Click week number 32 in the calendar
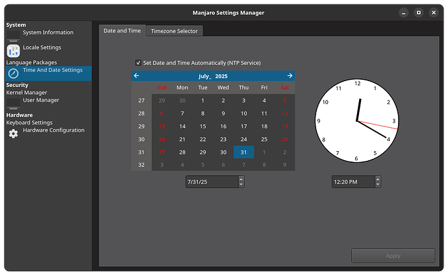448x275 pixels. pyautogui.click(x=142, y=165)
